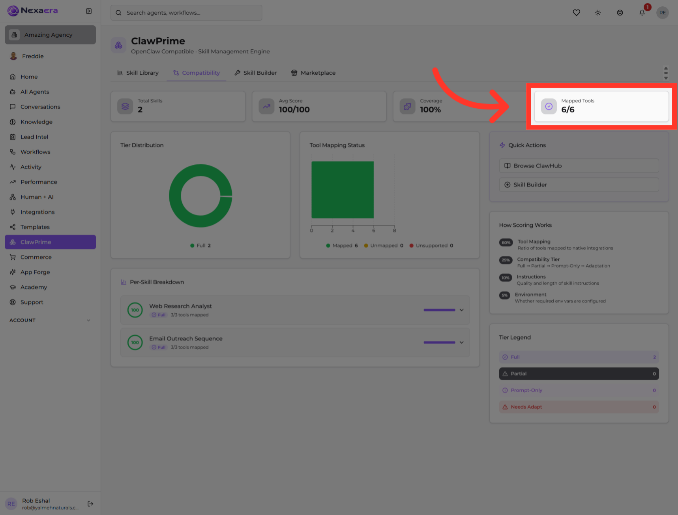Switch to Skill Builder tab
Viewport: 678px width, 515px height.
coord(256,73)
